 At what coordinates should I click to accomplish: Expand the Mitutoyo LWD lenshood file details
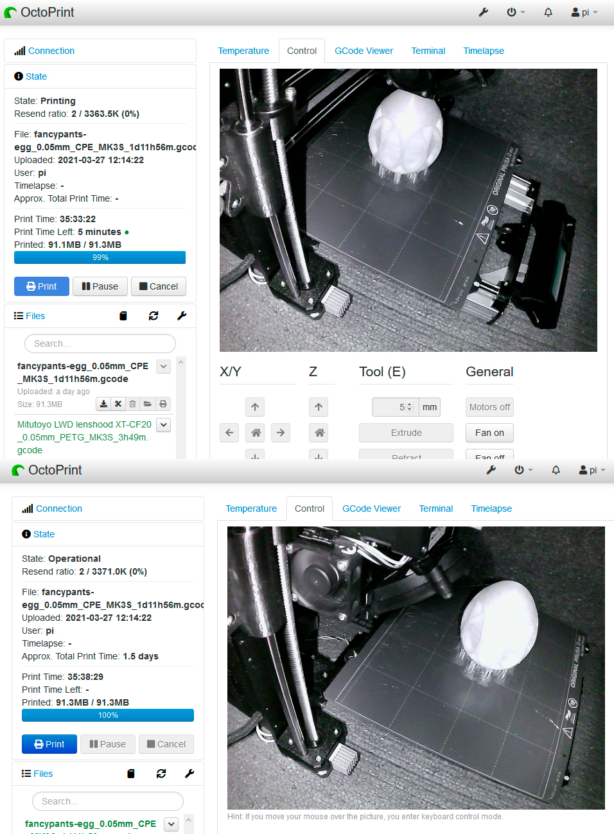click(163, 424)
